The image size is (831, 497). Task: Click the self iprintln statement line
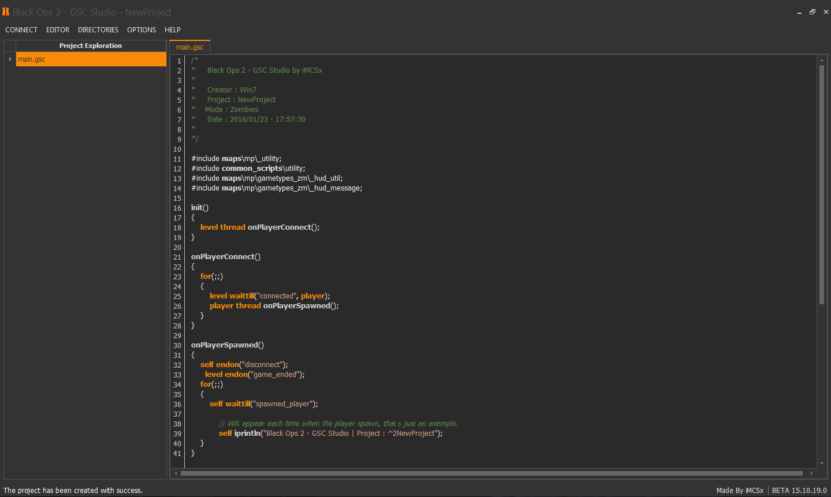click(x=331, y=434)
